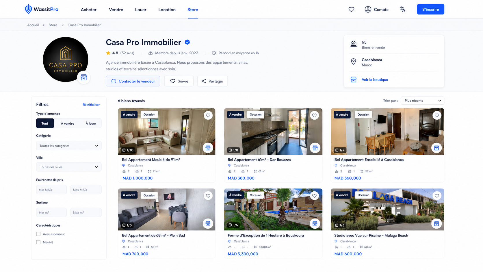The height and width of the screenshot is (272, 483).
Task: Click the MAD 3,300,000 price
Action: coord(243,254)
